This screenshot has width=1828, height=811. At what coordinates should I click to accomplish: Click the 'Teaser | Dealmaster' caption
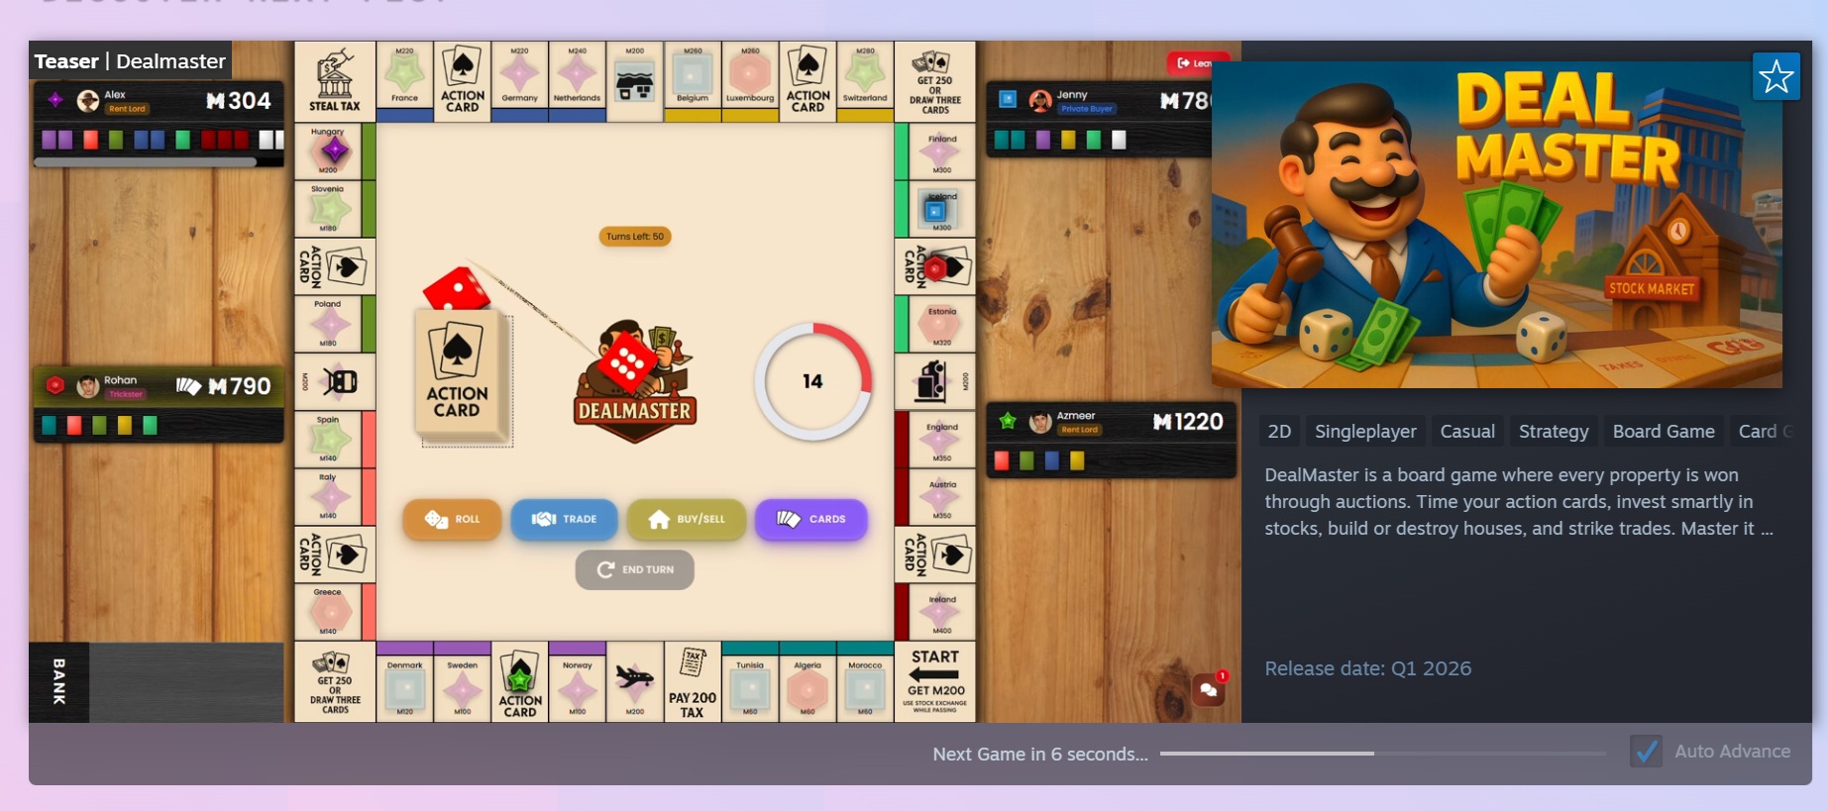pos(130,61)
